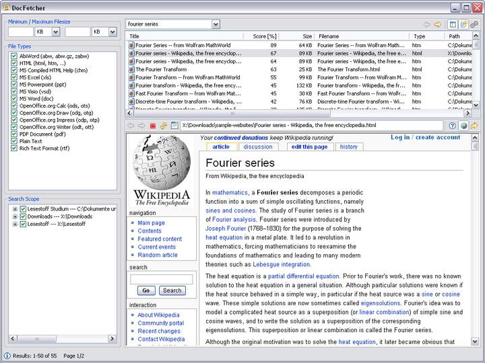Uncheck the Downloads search scope checkbox

pos(23,216)
